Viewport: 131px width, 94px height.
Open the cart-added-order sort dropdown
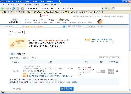pyautogui.click(x=15, y=58)
